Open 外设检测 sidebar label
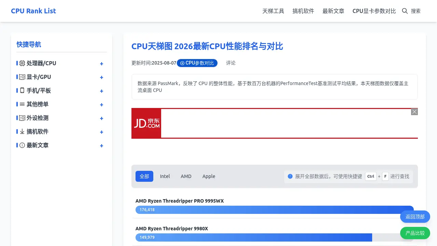Image resolution: width=437 pixels, height=246 pixels. (x=38, y=118)
